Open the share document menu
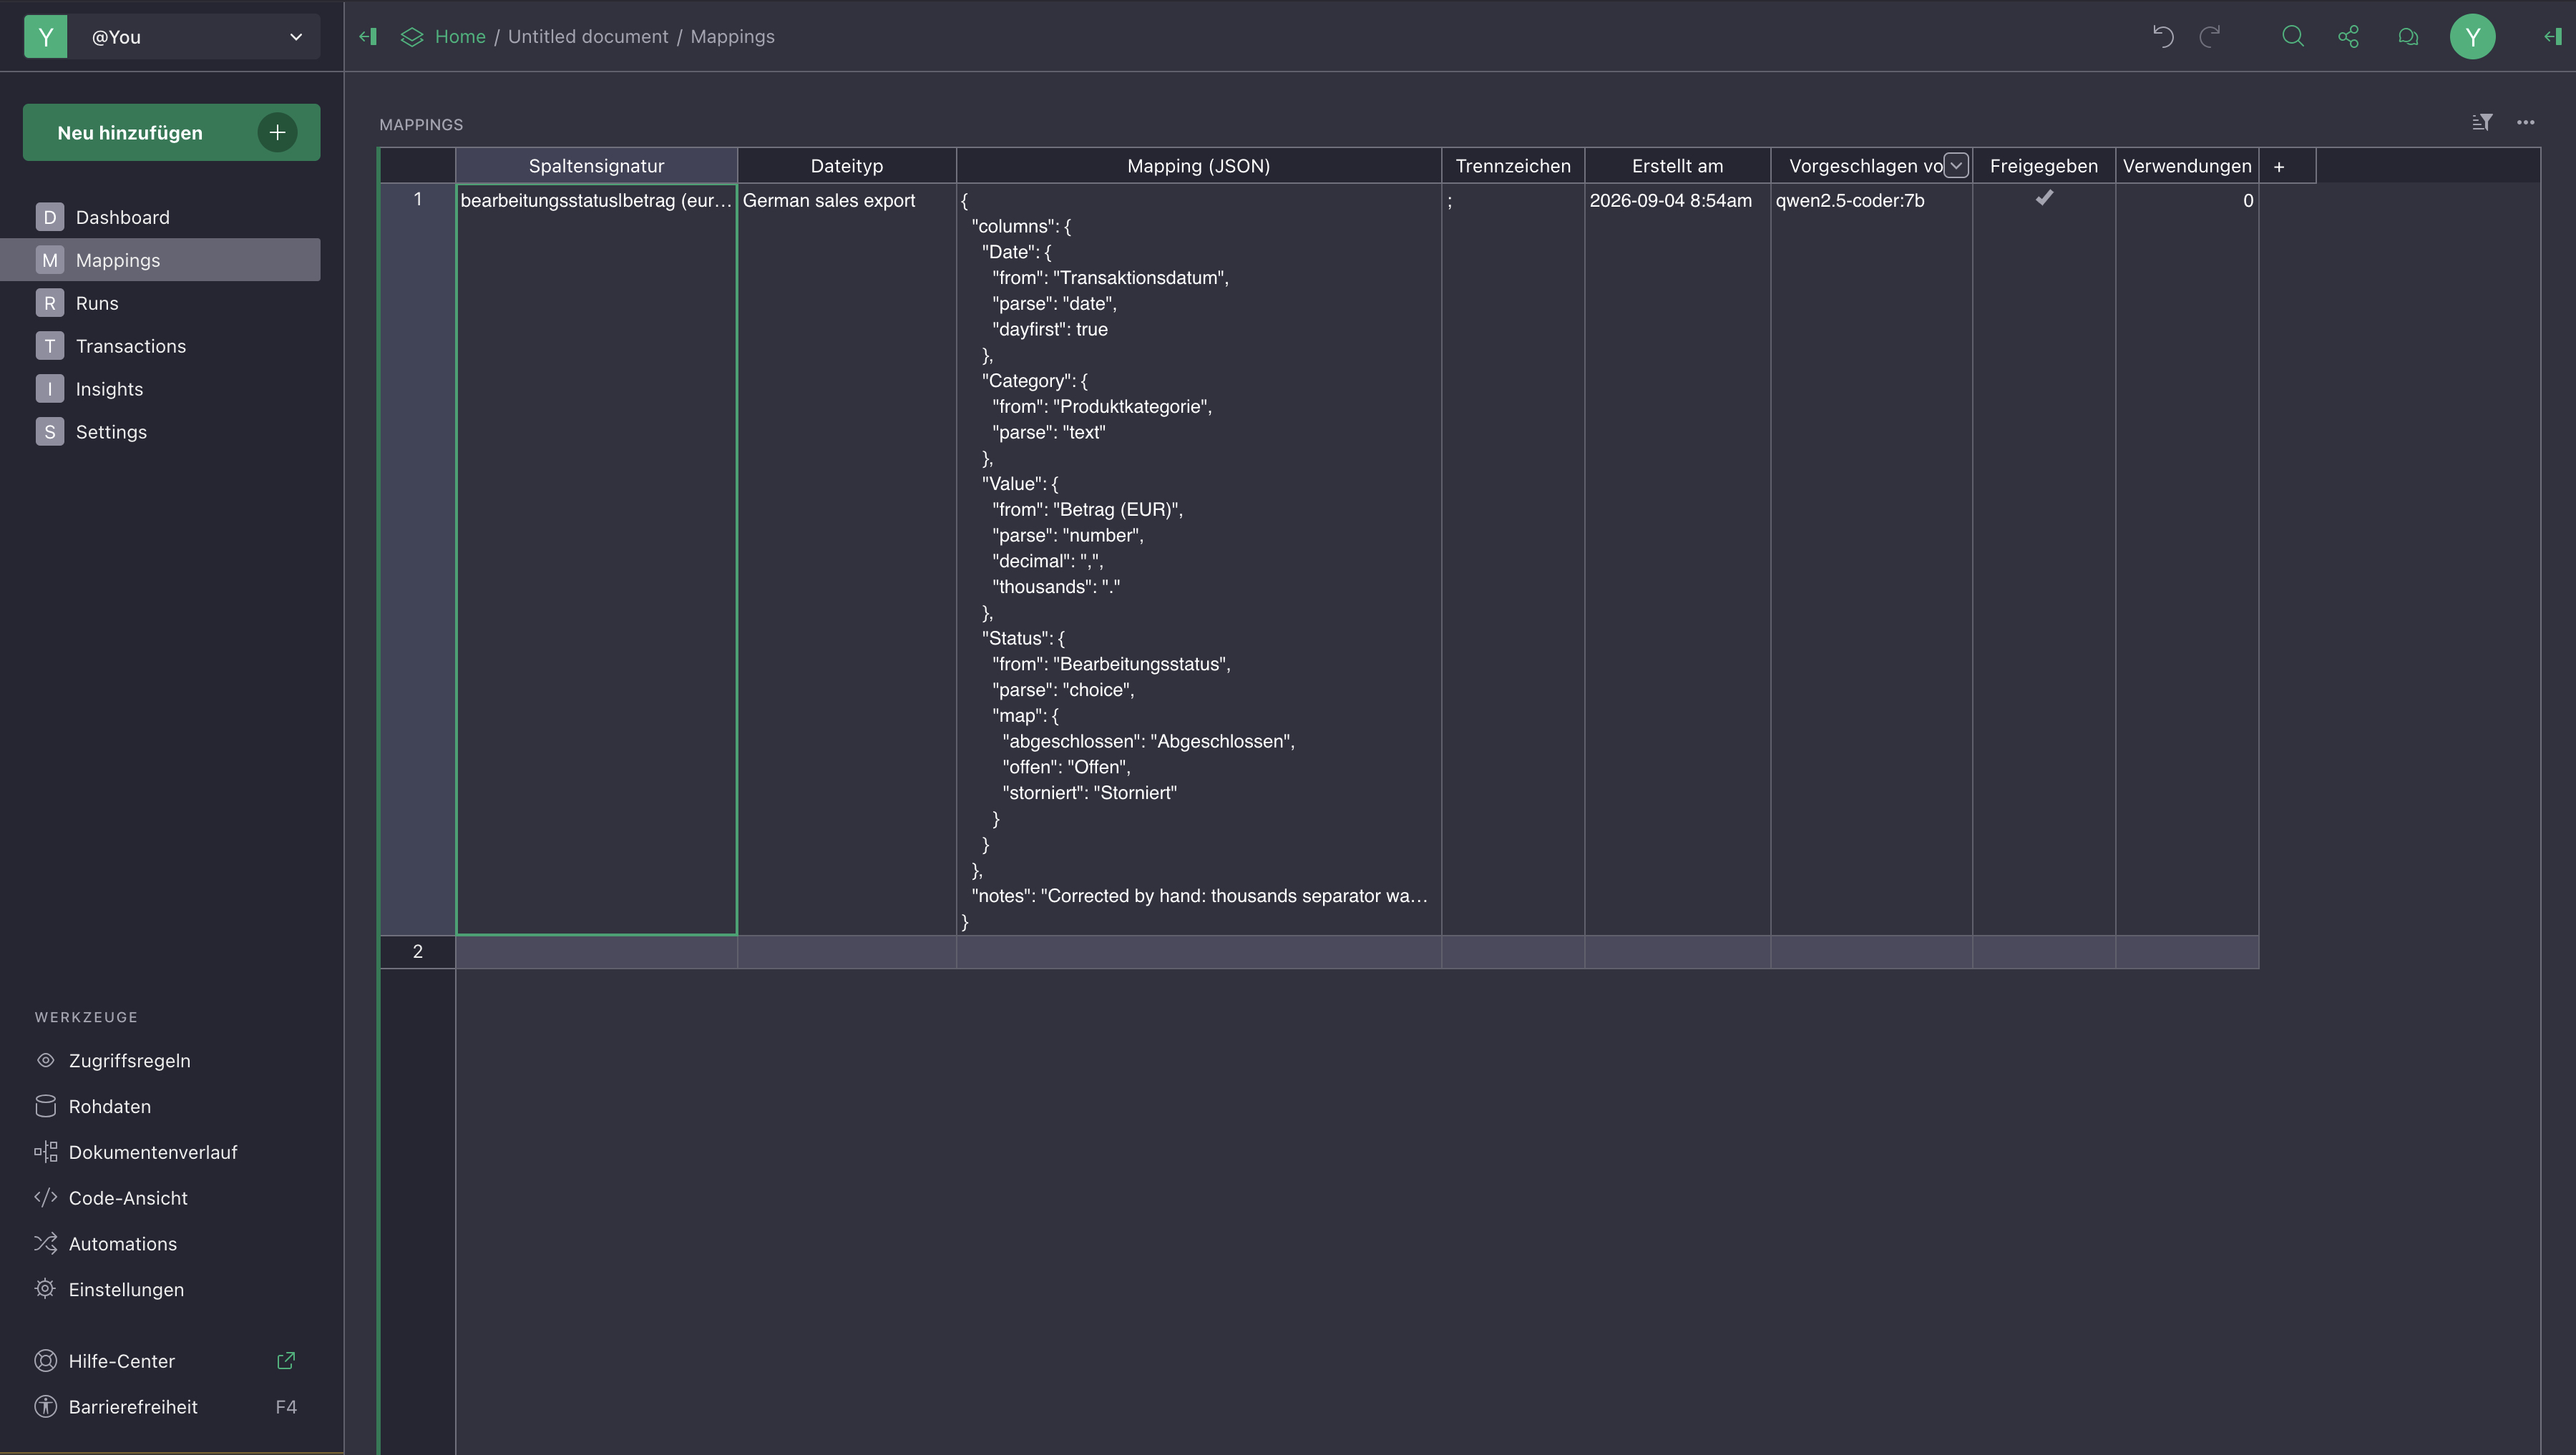This screenshot has height=1455, width=2576. coord(2349,37)
